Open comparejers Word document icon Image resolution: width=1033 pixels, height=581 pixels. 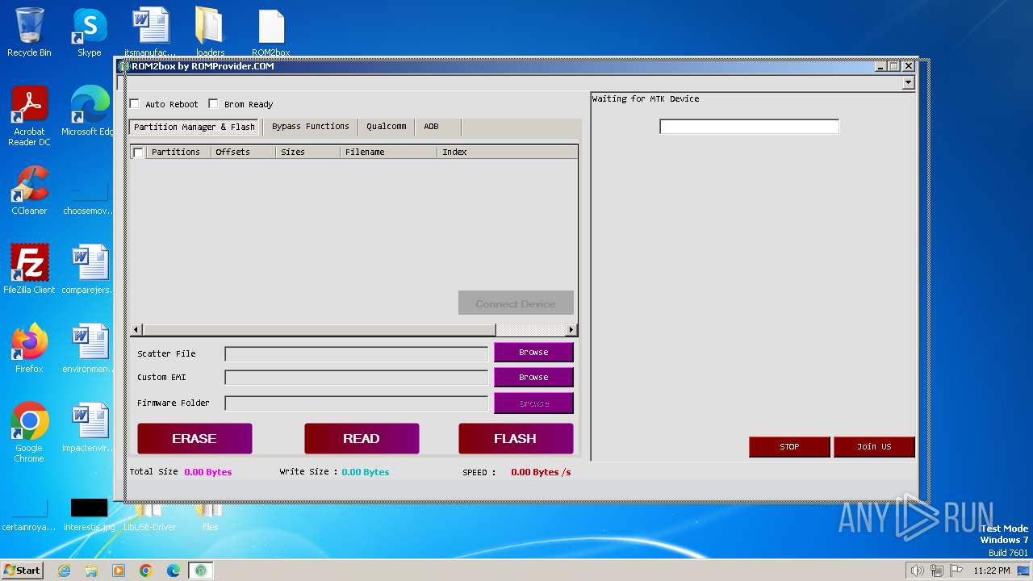[x=89, y=269]
